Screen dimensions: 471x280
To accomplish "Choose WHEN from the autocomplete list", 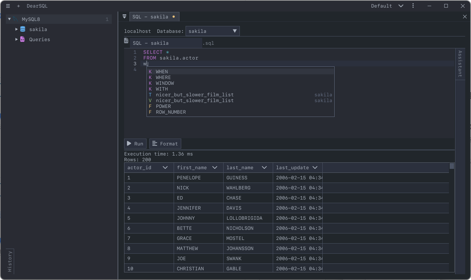I will click(240, 72).
